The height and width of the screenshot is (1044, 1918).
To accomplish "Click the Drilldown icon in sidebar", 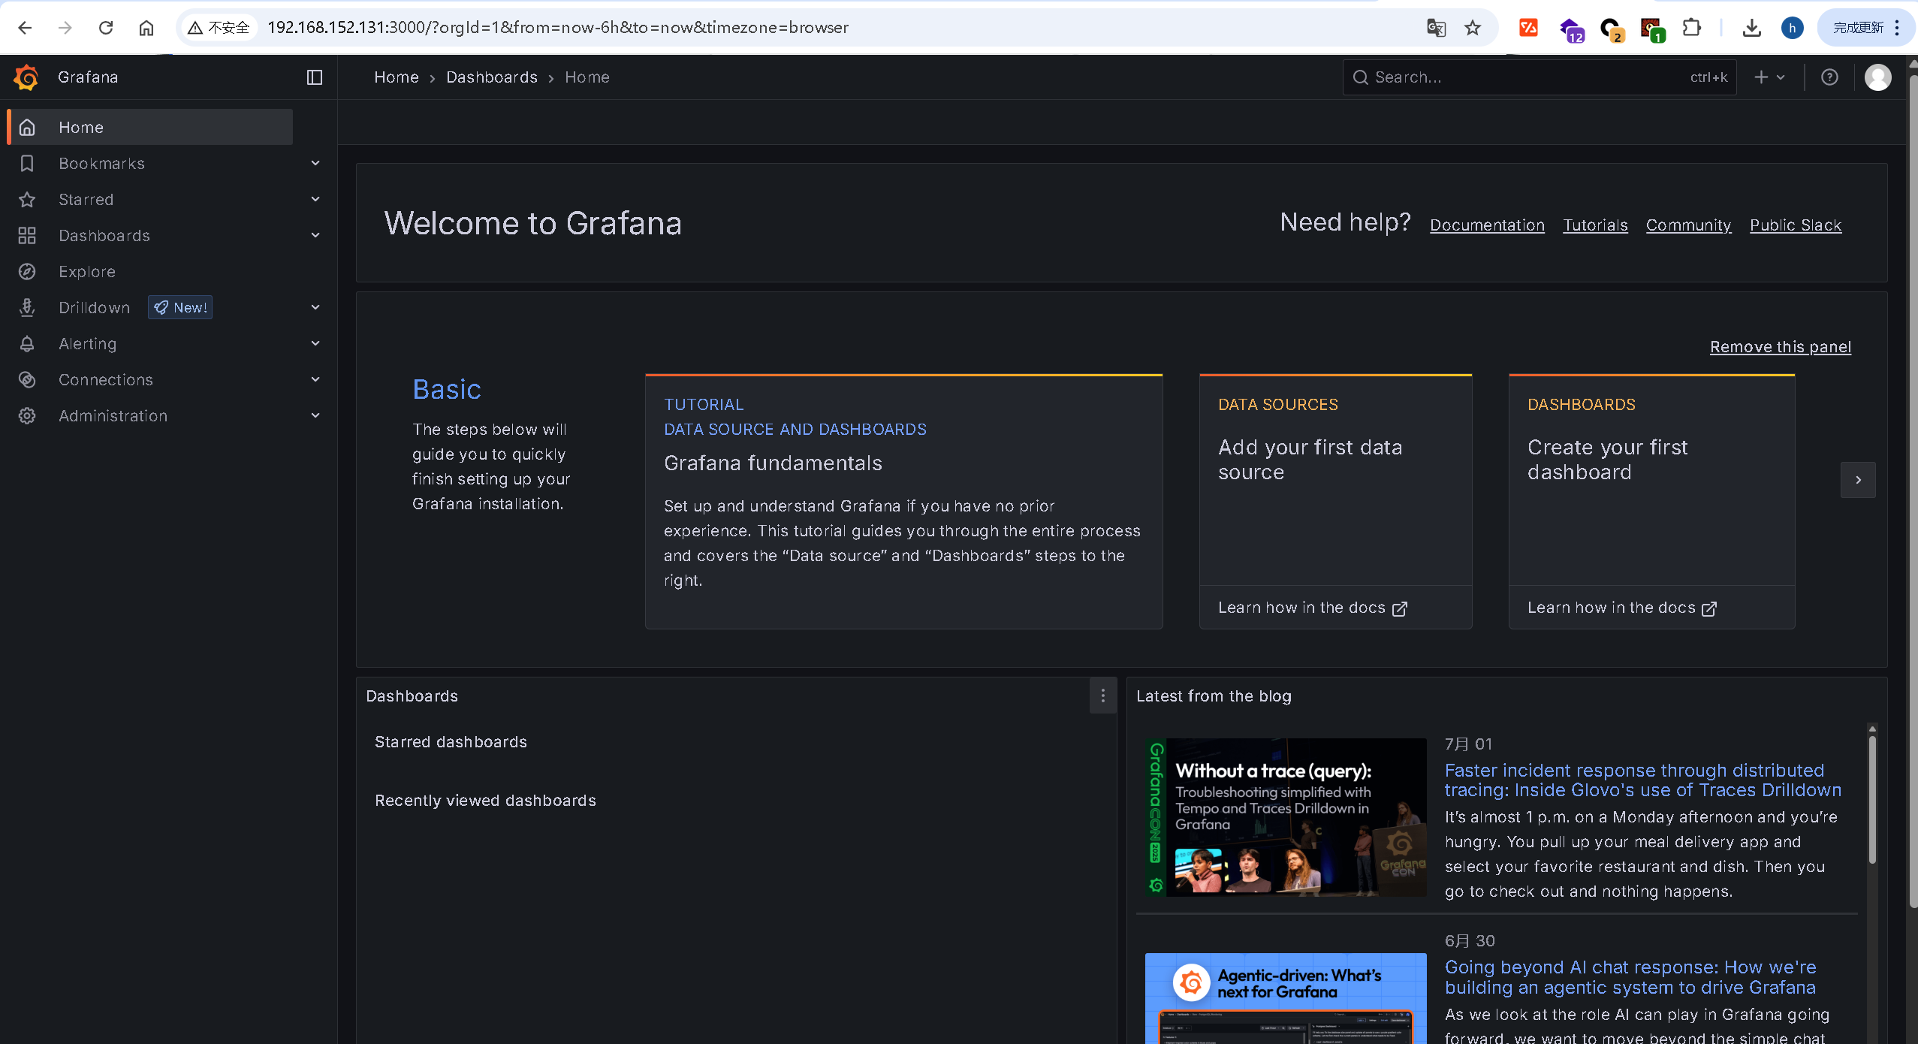I will point(27,307).
